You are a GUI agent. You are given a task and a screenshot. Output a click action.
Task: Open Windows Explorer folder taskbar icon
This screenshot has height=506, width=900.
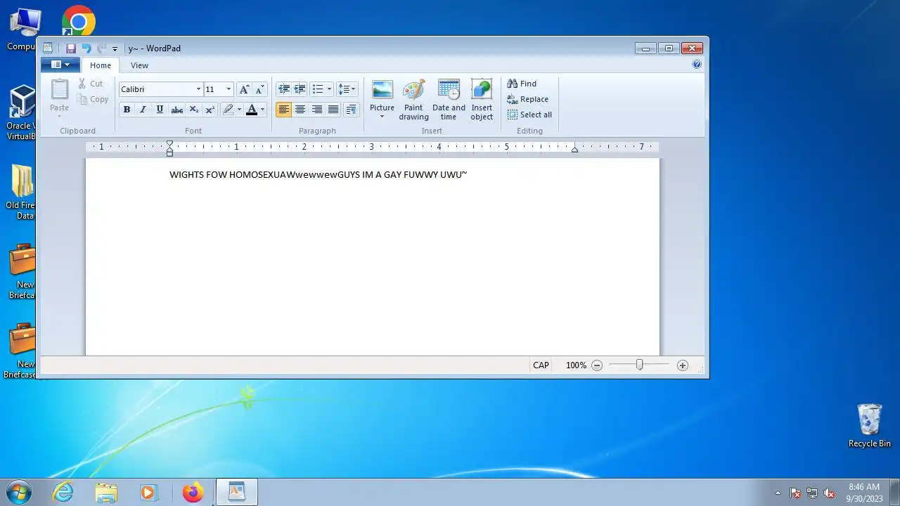(x=106, y=492)
